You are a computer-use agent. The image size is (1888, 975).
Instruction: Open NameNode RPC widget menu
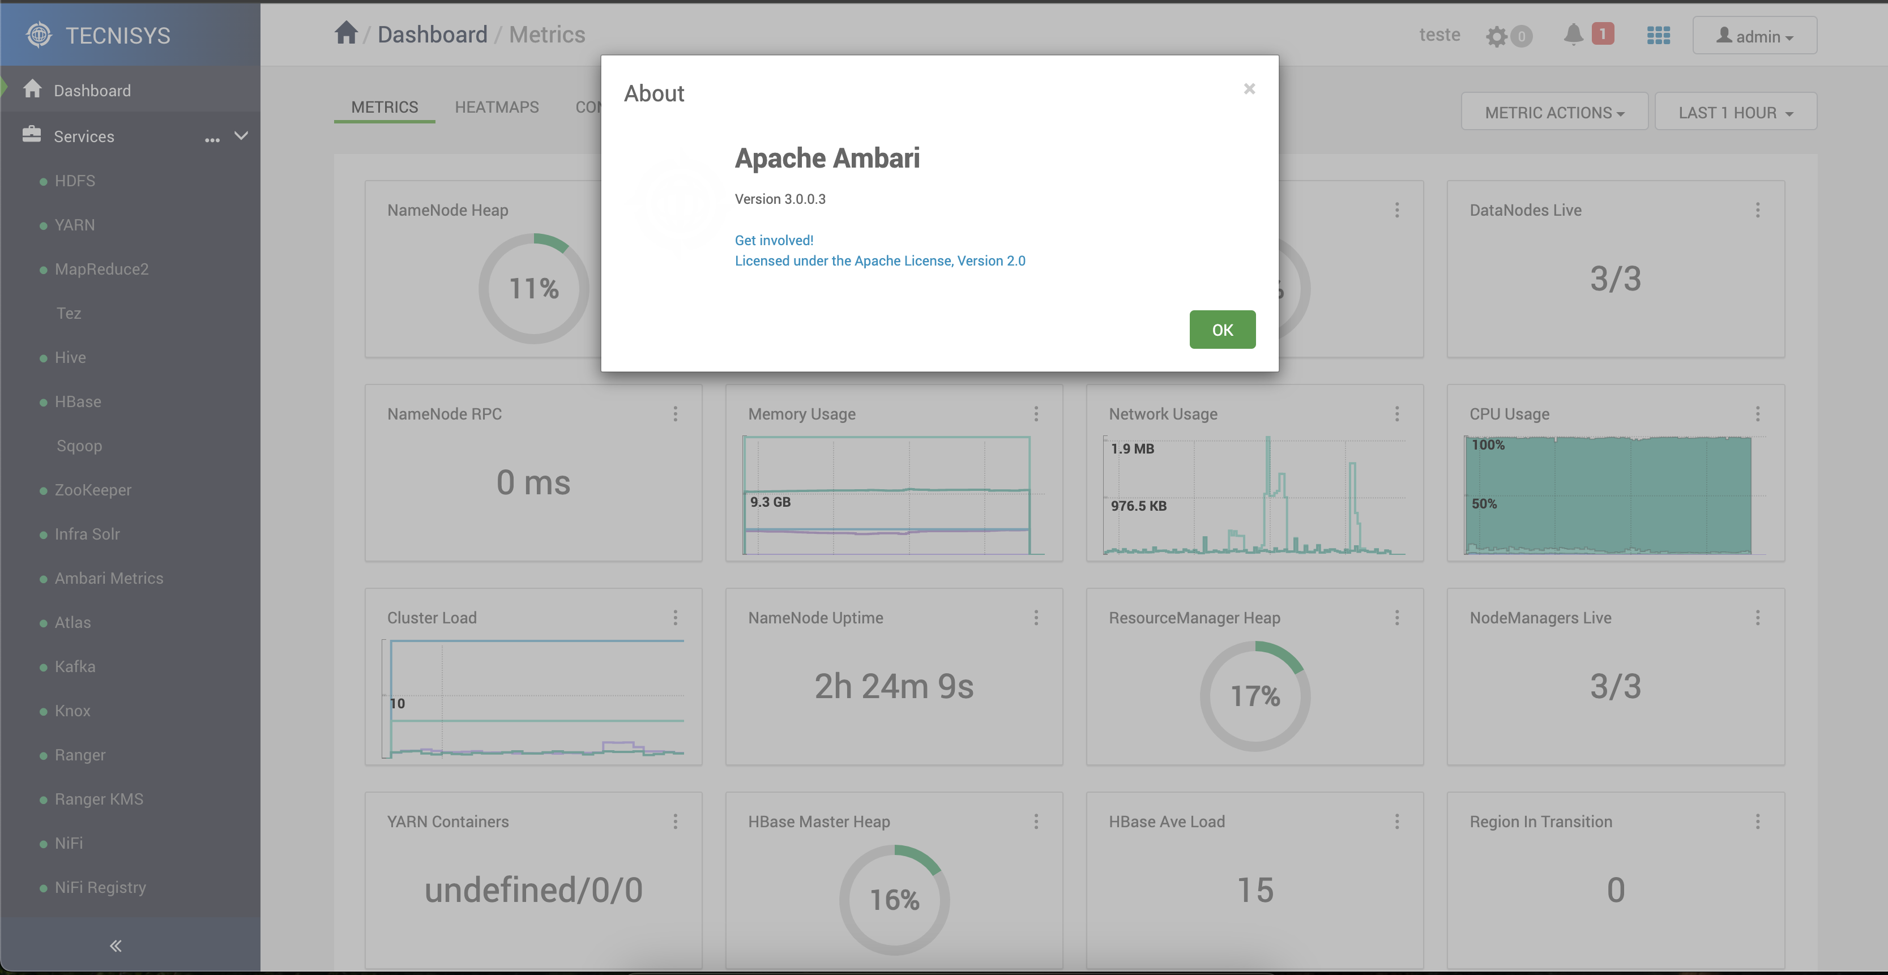coord(675,414)
